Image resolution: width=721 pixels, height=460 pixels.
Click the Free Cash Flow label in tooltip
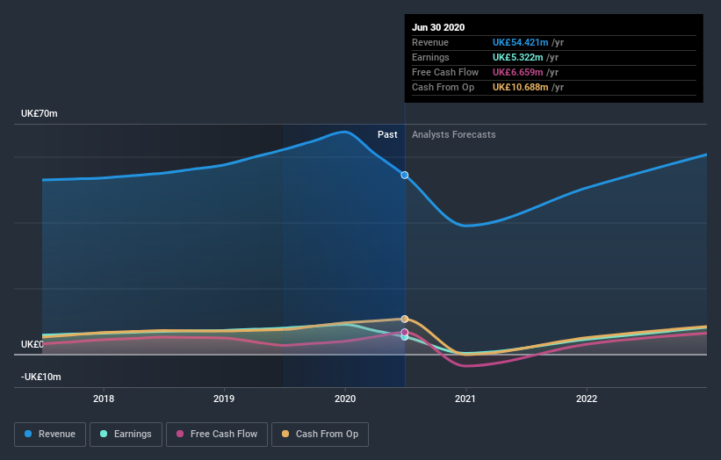point(445,72)
